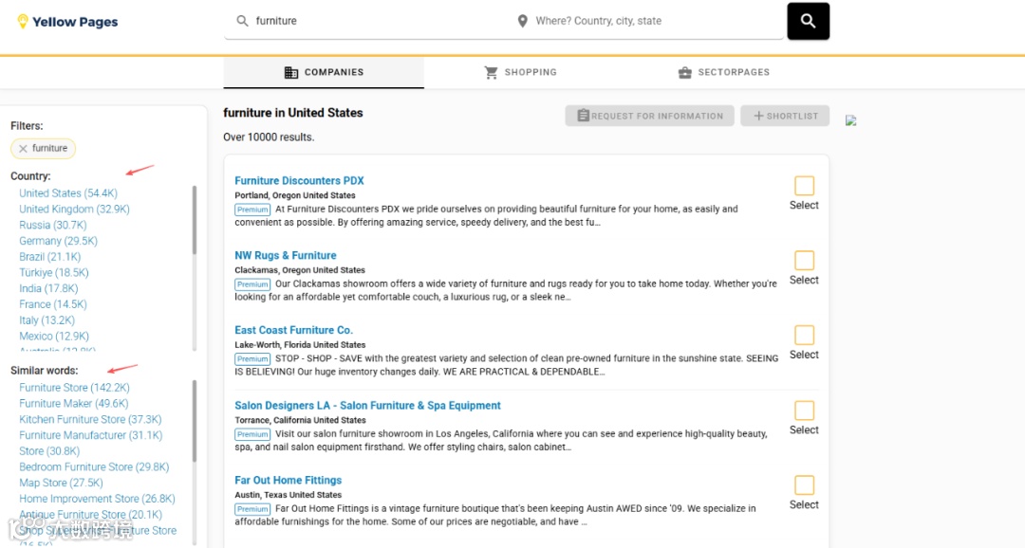Click the Request for Information button
The height and width of the screenshot is (548, 1025).
(x=649, y=116)
